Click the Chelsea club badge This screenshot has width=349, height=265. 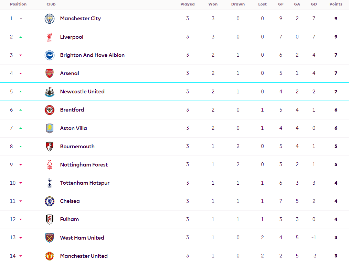click(50, 201)
